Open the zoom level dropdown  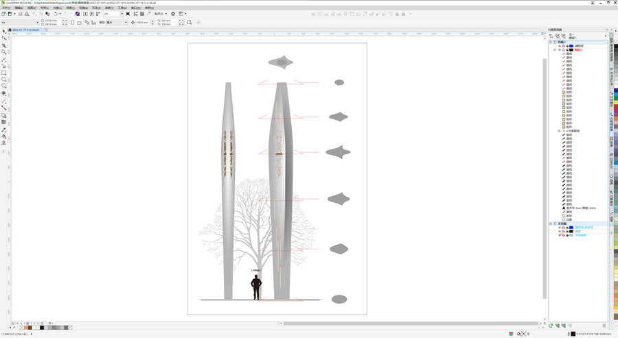pos(122,14)
